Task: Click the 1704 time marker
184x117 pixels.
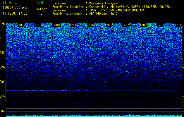Action: (x=73, y=25)
